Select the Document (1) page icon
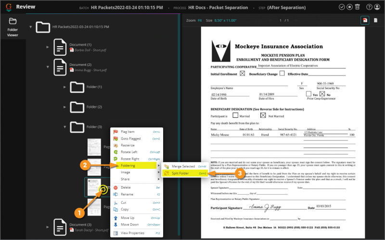 coord(60,47)
